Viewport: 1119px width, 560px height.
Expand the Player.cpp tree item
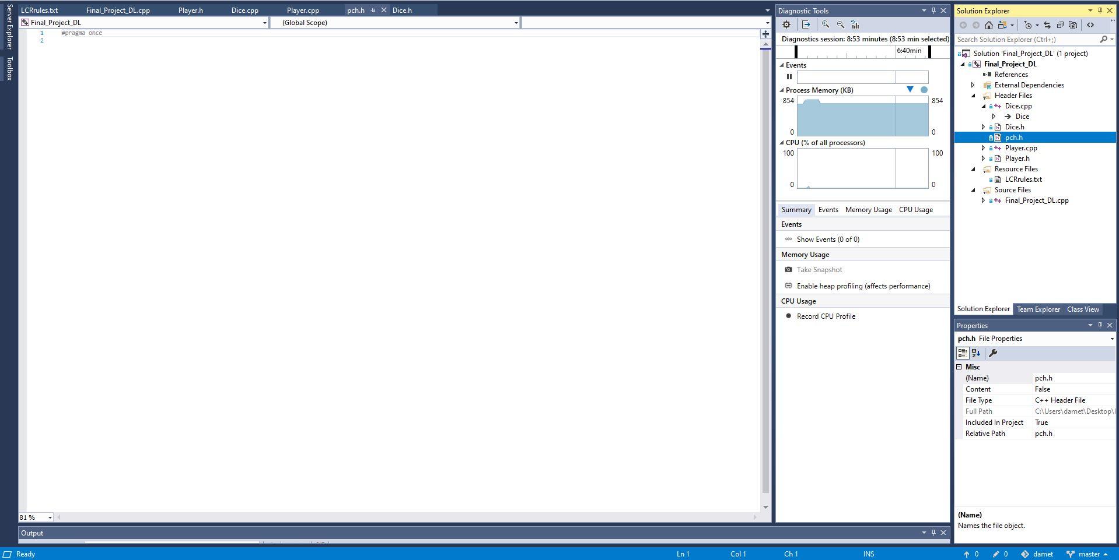click(984, 147)
